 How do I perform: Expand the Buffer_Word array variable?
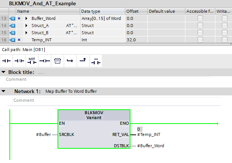26,18
